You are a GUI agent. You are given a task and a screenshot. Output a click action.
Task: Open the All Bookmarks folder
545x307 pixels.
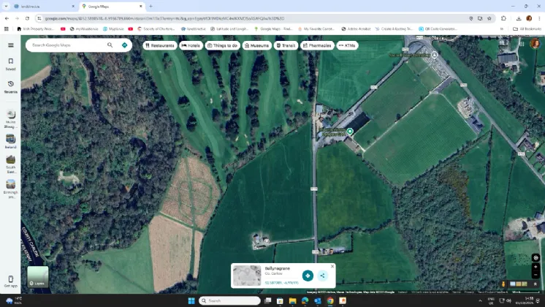(527, 29)
